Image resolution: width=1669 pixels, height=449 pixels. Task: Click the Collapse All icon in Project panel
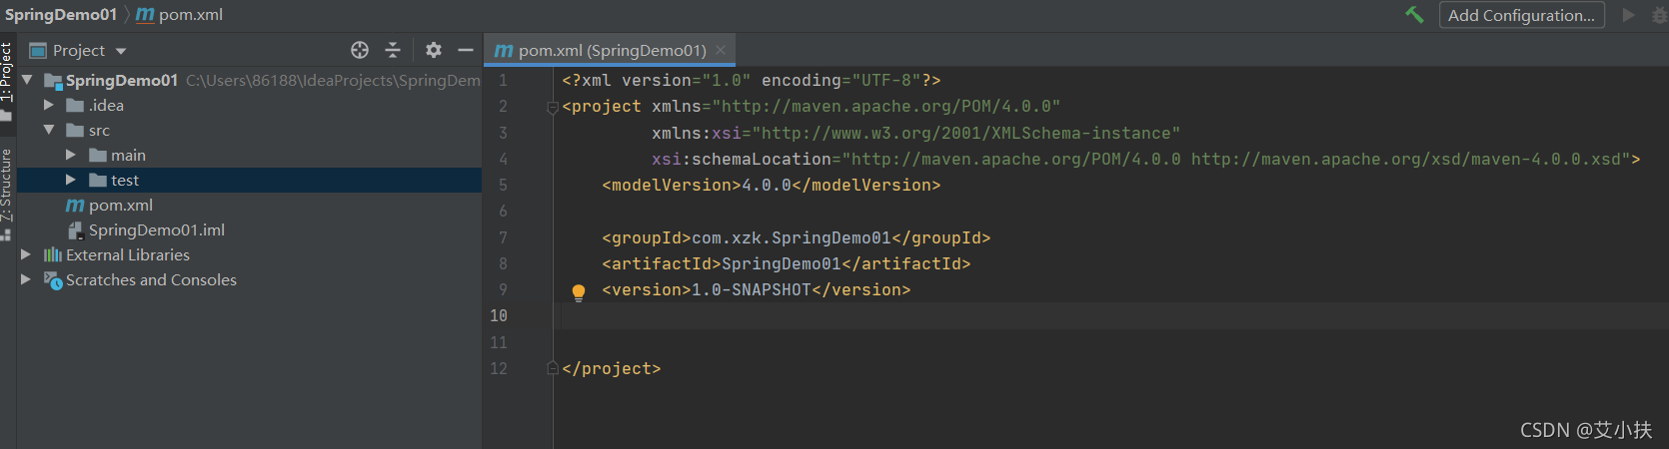pyautogui.click(x=393, y=50)
